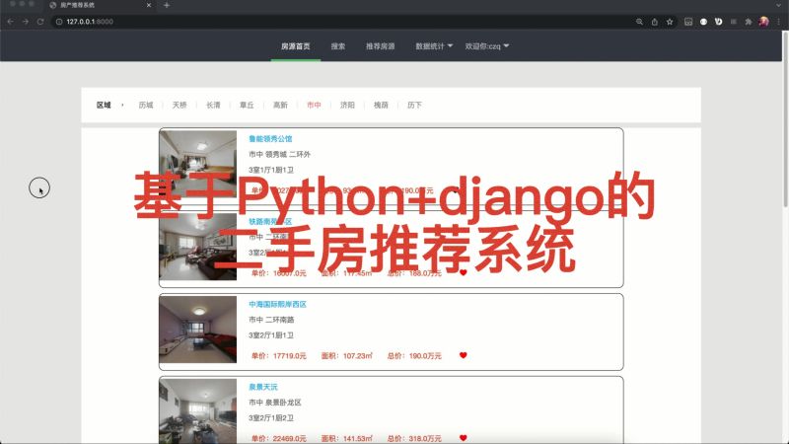Go back with the browser back arrow
The width and height of the screenshot is (789, 444).
point(11,22)
